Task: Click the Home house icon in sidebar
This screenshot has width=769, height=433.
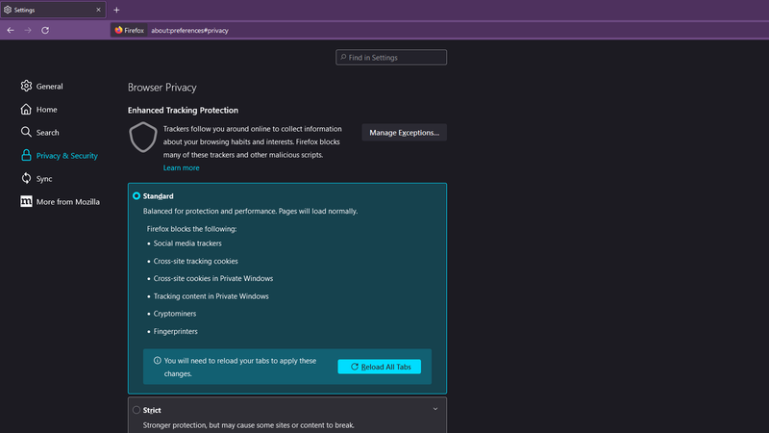Action: (27, 110)
